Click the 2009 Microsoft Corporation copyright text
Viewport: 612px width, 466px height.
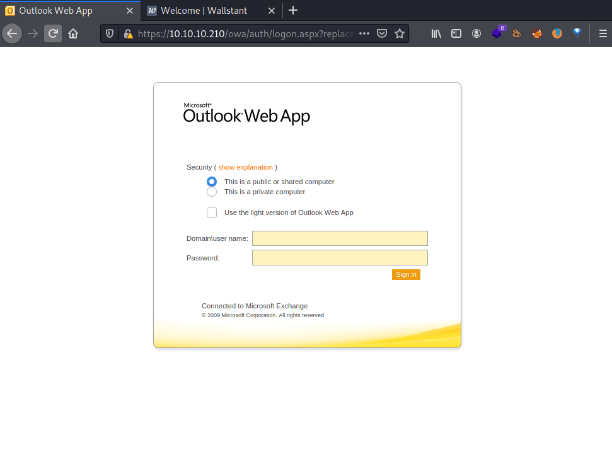(x=263, y=315)
